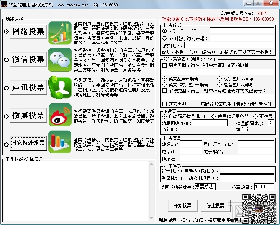Viewport: 280px width, 225px height.
Task: Select 使用代理服务器 radio option
Action: pyautogui.click(x=214, y=116)
